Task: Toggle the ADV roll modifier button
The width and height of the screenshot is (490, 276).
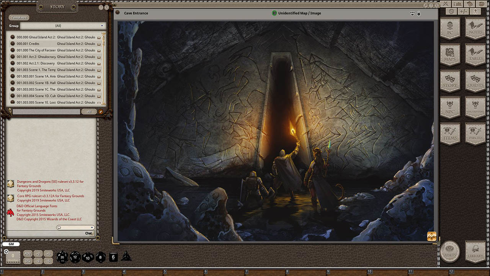Action: click(28, 253)
